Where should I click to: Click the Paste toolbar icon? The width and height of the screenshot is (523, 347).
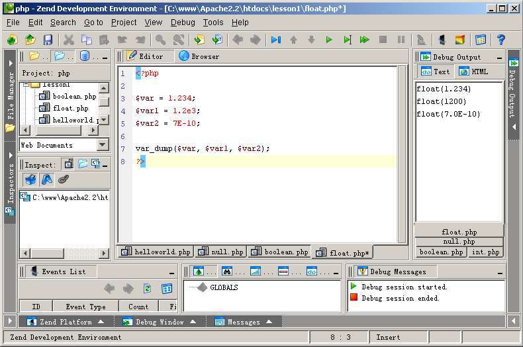104,40
